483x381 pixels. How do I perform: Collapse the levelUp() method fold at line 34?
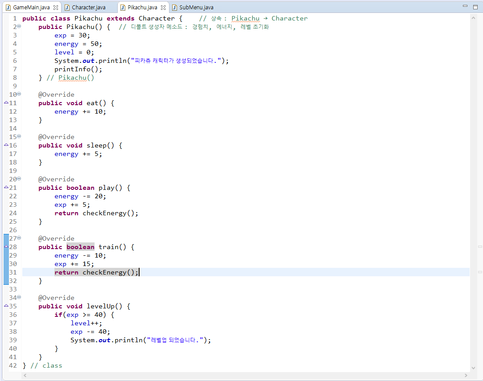[x=19, y=297]
